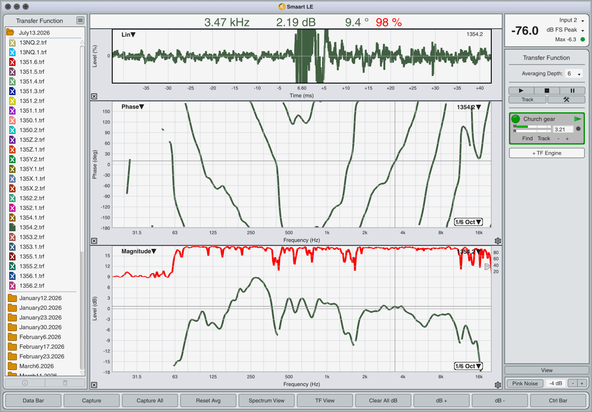Click the Spectrum View button
The image size is (592, 412).
click(x=266, y=401)
